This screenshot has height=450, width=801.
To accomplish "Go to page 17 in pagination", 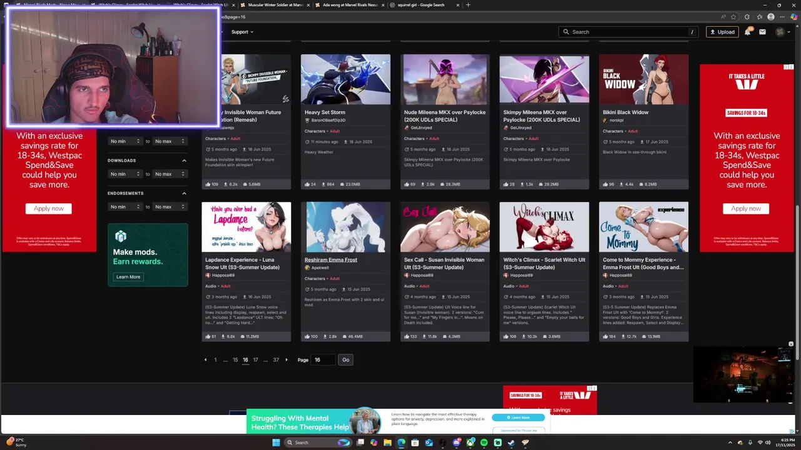I will point(255,360).
